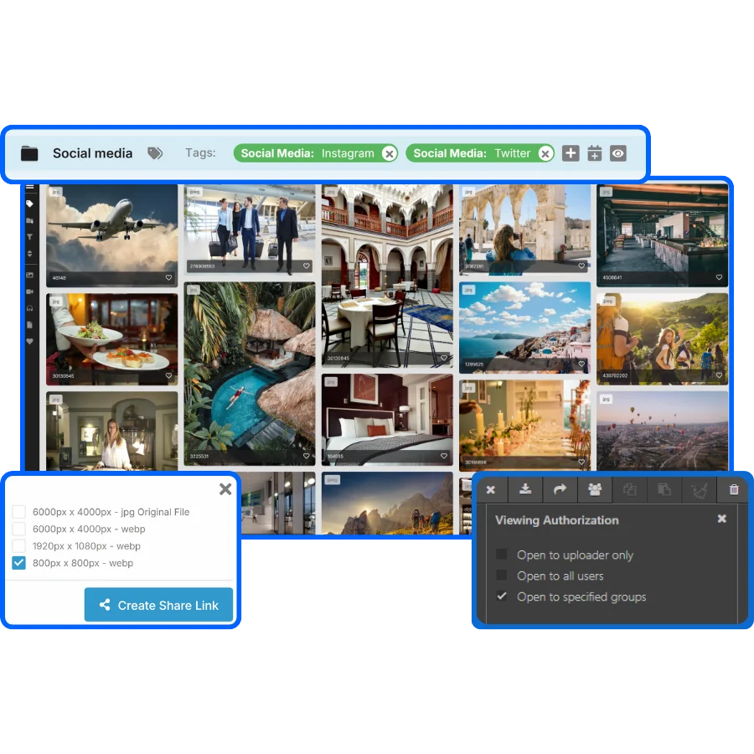Viewport: 754px width, 754px height.
Task: Select the filter funnel icon in sidebar
Action: point(30,238)
